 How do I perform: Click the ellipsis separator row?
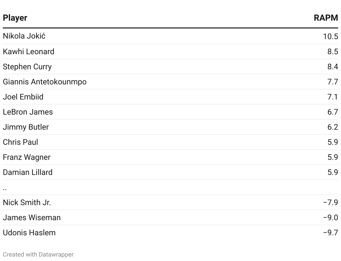170,188
